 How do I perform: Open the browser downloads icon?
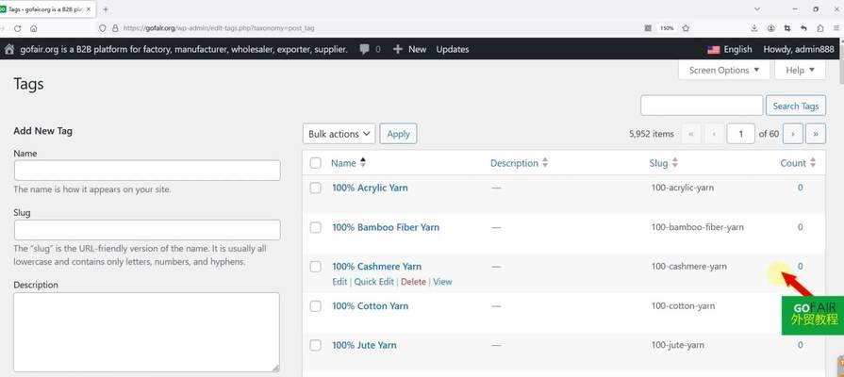(754, 28)
